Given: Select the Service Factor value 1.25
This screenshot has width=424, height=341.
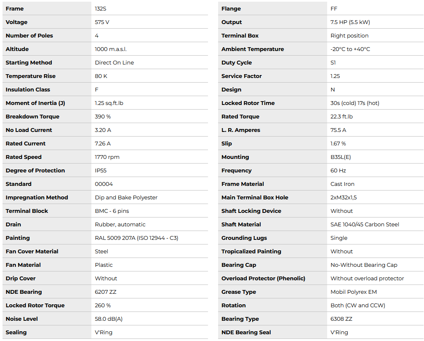Looking at the screenshot, I should (335, 76).
